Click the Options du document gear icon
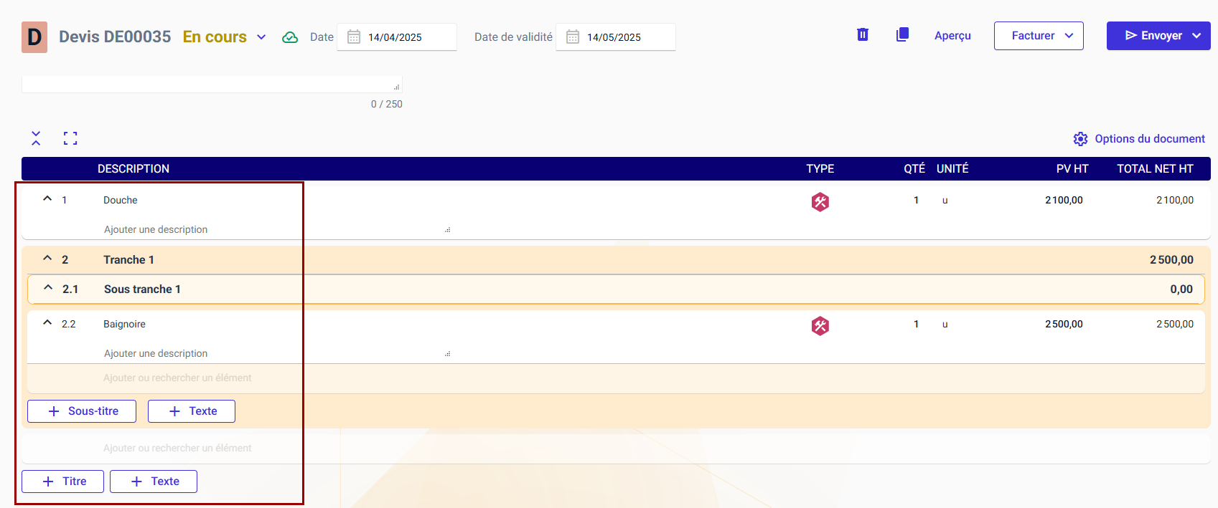Image resolution: width=1218 pixels, height=508 pixels. (x=1080, y=139)
